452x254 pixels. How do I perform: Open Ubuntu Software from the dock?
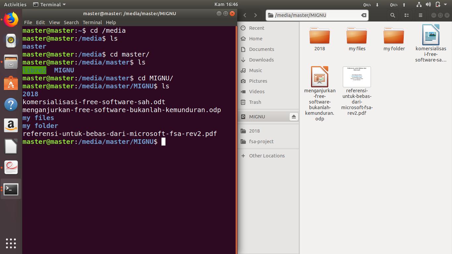pos(11,83)
